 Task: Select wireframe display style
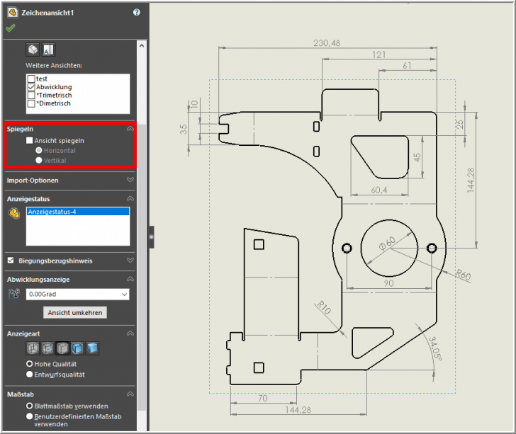[x=33, y=348]
